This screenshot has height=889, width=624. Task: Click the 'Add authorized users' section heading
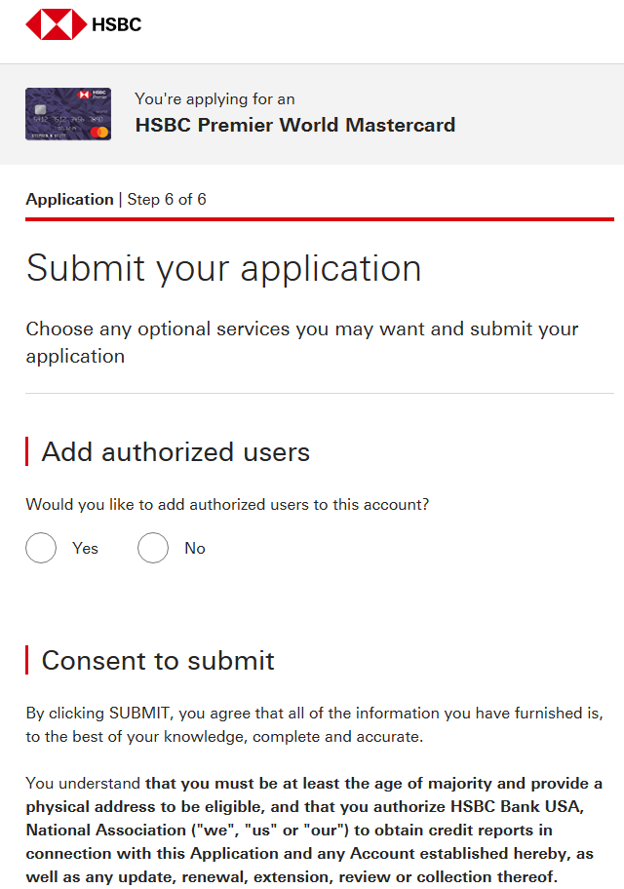pyautogui.click(x=175, y=452)
